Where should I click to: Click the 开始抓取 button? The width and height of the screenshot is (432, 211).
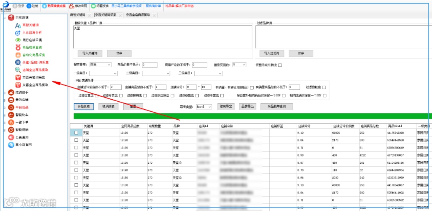[84, 107]
